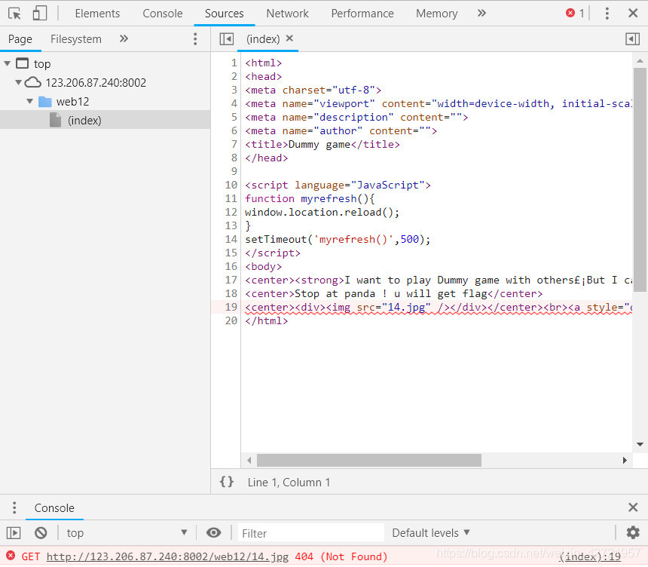Show the debugger sidebar pane icon

pos(632,39)
